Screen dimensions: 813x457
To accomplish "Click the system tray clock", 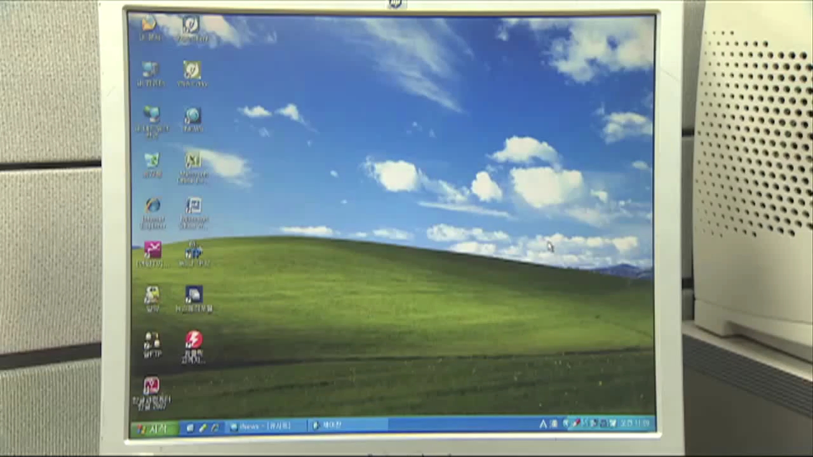I will tap(635, 423).
